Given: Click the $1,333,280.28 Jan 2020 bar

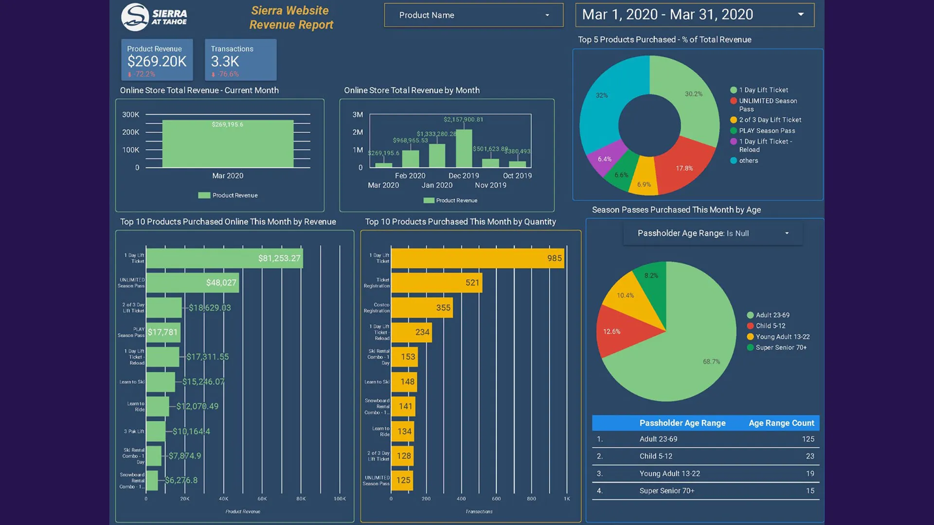Looking at the screenshot, I should [x=437, y=156].
